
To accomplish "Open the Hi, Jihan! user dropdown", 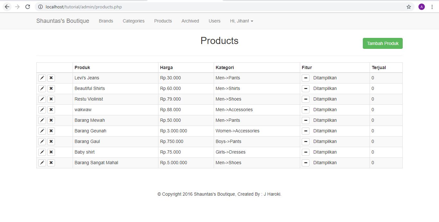I will pyautogui.click(x=241, y=21).
